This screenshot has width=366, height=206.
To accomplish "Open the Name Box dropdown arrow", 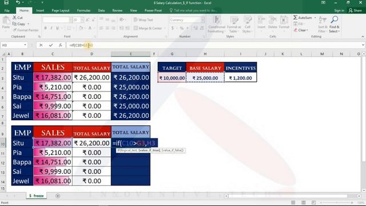I will pyautogui.click(x=25, y=45).
